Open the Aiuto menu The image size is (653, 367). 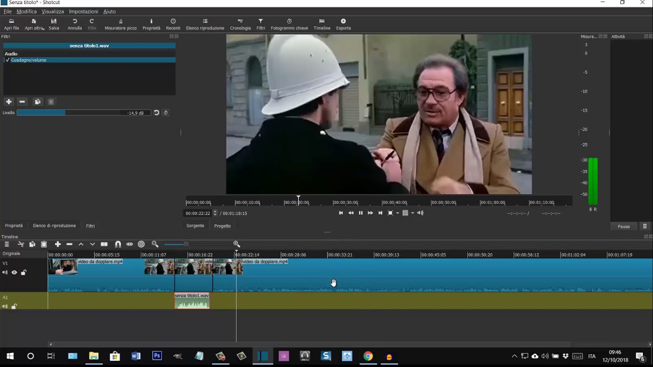[x=109, y=11]
